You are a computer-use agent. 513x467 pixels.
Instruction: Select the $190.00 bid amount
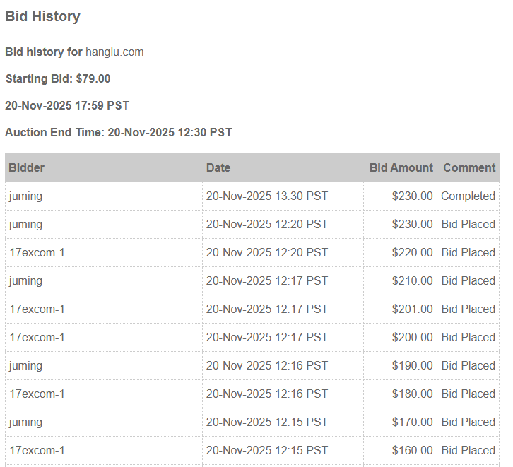click(x=413, y=365)
